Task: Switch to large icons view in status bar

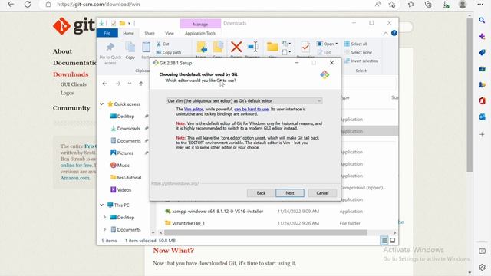Action: tap(392, 240)
